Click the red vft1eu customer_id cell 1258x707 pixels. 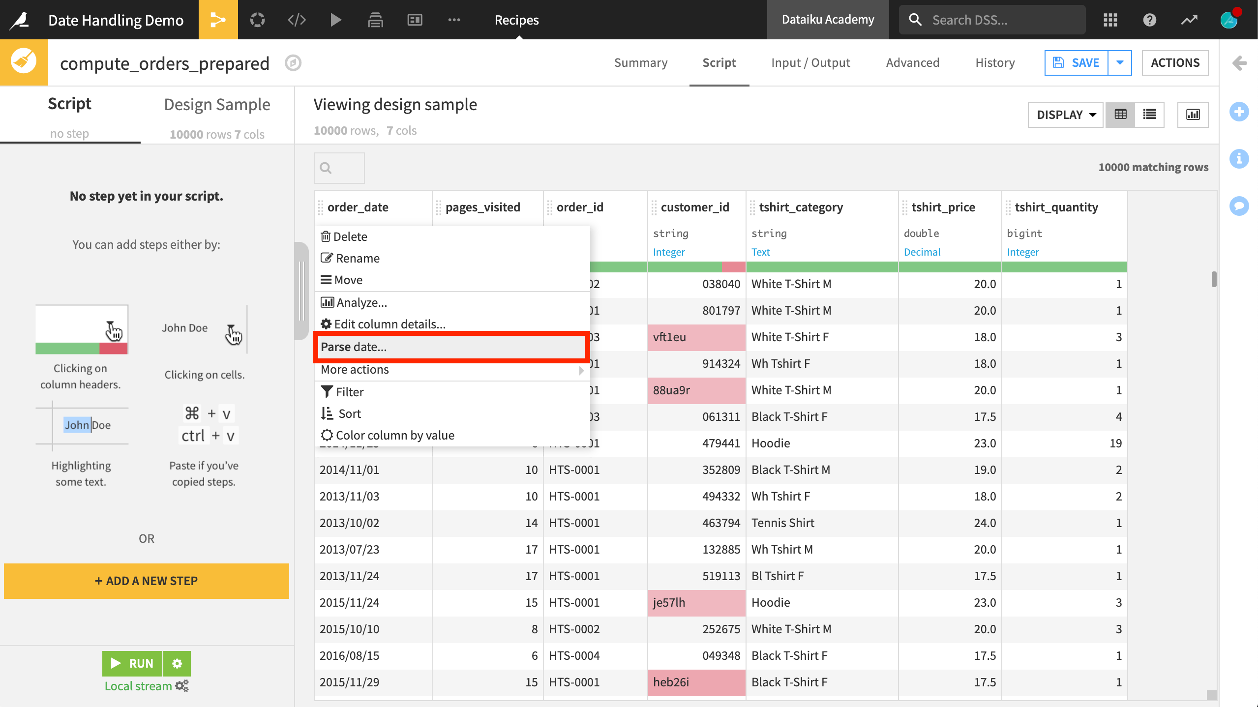pos(696,337)
